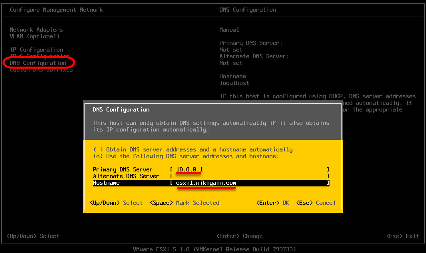Click <Enter> Change at screen bottom
The width and height of the screenshot is (426, 253).
239,236
